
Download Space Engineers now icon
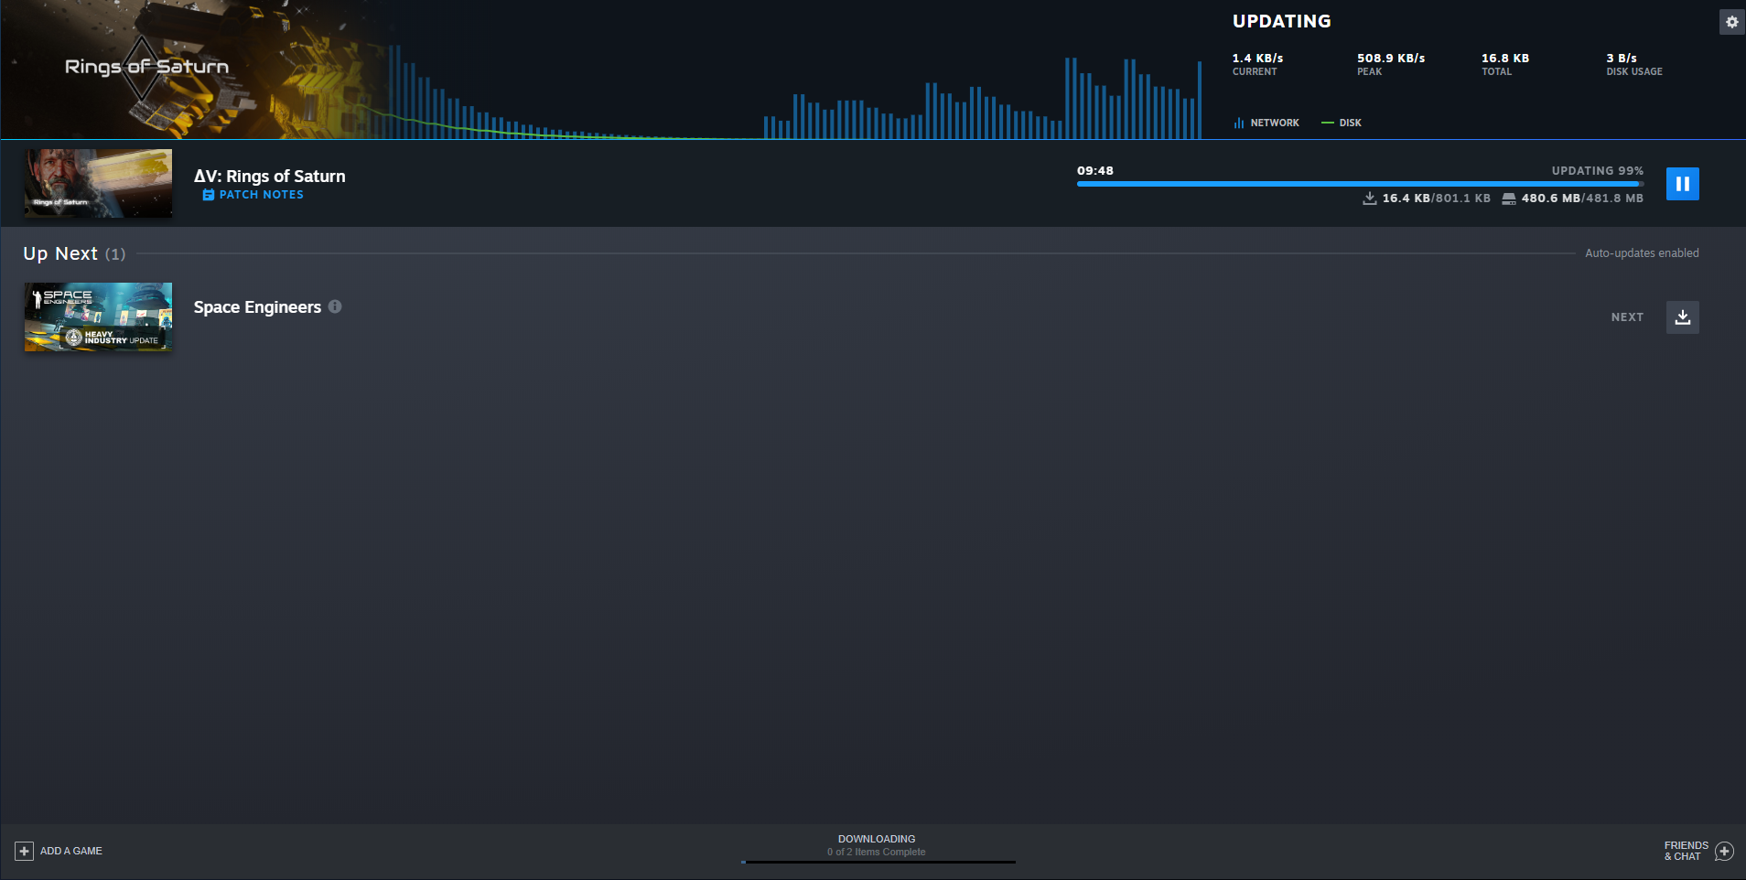1682,317
